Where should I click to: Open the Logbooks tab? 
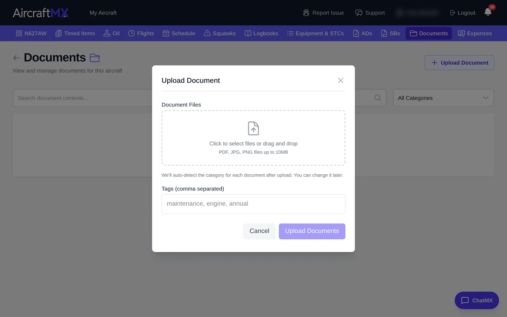[261, 33]
